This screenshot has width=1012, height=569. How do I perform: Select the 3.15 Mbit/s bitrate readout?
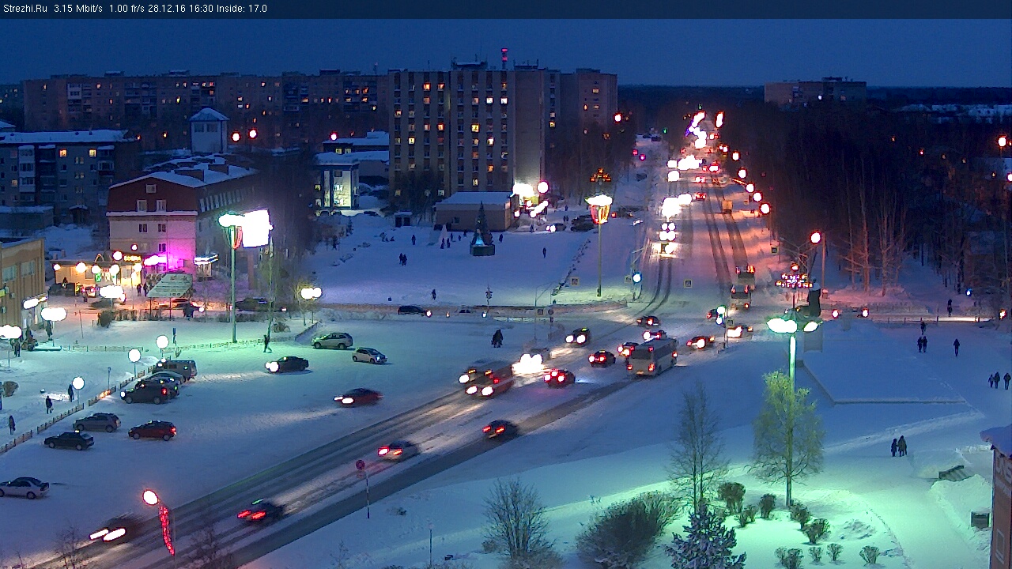(78, 9)
